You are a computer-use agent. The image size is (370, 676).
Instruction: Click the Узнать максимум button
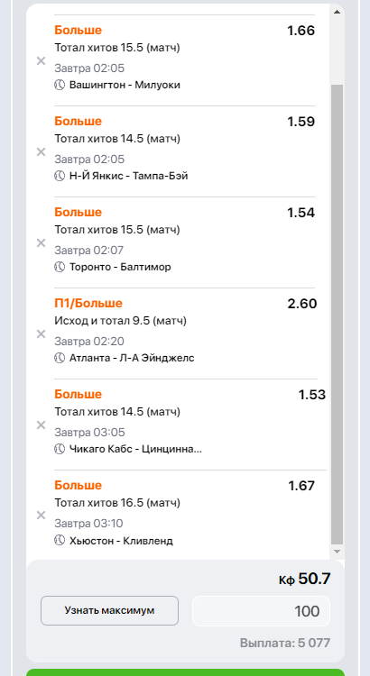pyautogui.click(x=110, y=610)
